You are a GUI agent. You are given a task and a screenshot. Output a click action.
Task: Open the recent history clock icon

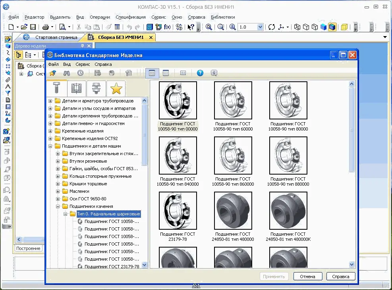pyautogui.click(x=81, y=73)
